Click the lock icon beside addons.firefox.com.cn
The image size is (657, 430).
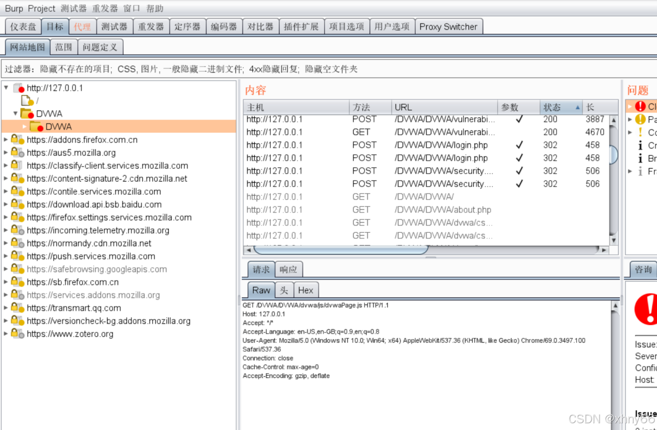tap(18, 140)
